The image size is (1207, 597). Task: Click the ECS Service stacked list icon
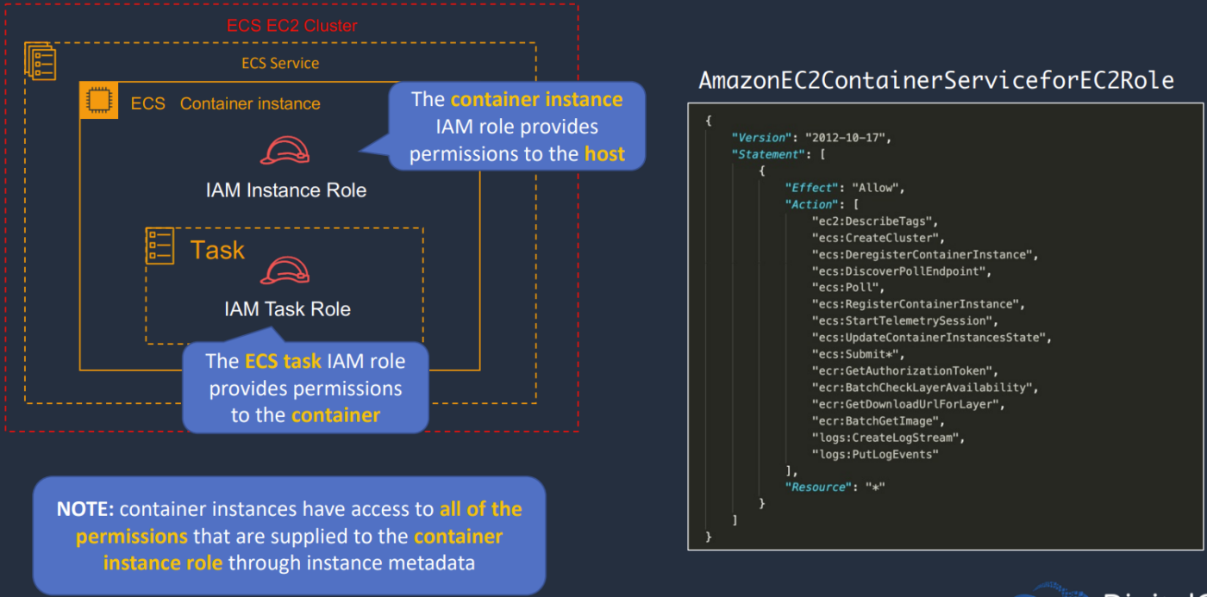click(40, 60)
